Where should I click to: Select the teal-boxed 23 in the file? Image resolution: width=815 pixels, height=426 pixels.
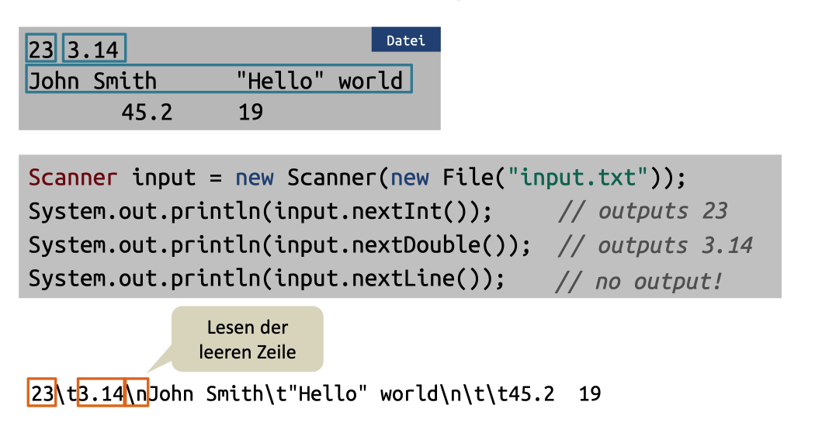41,50
